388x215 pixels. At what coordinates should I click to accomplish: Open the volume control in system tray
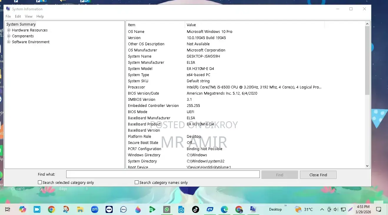pyautogui.click(x=336, y=209)
